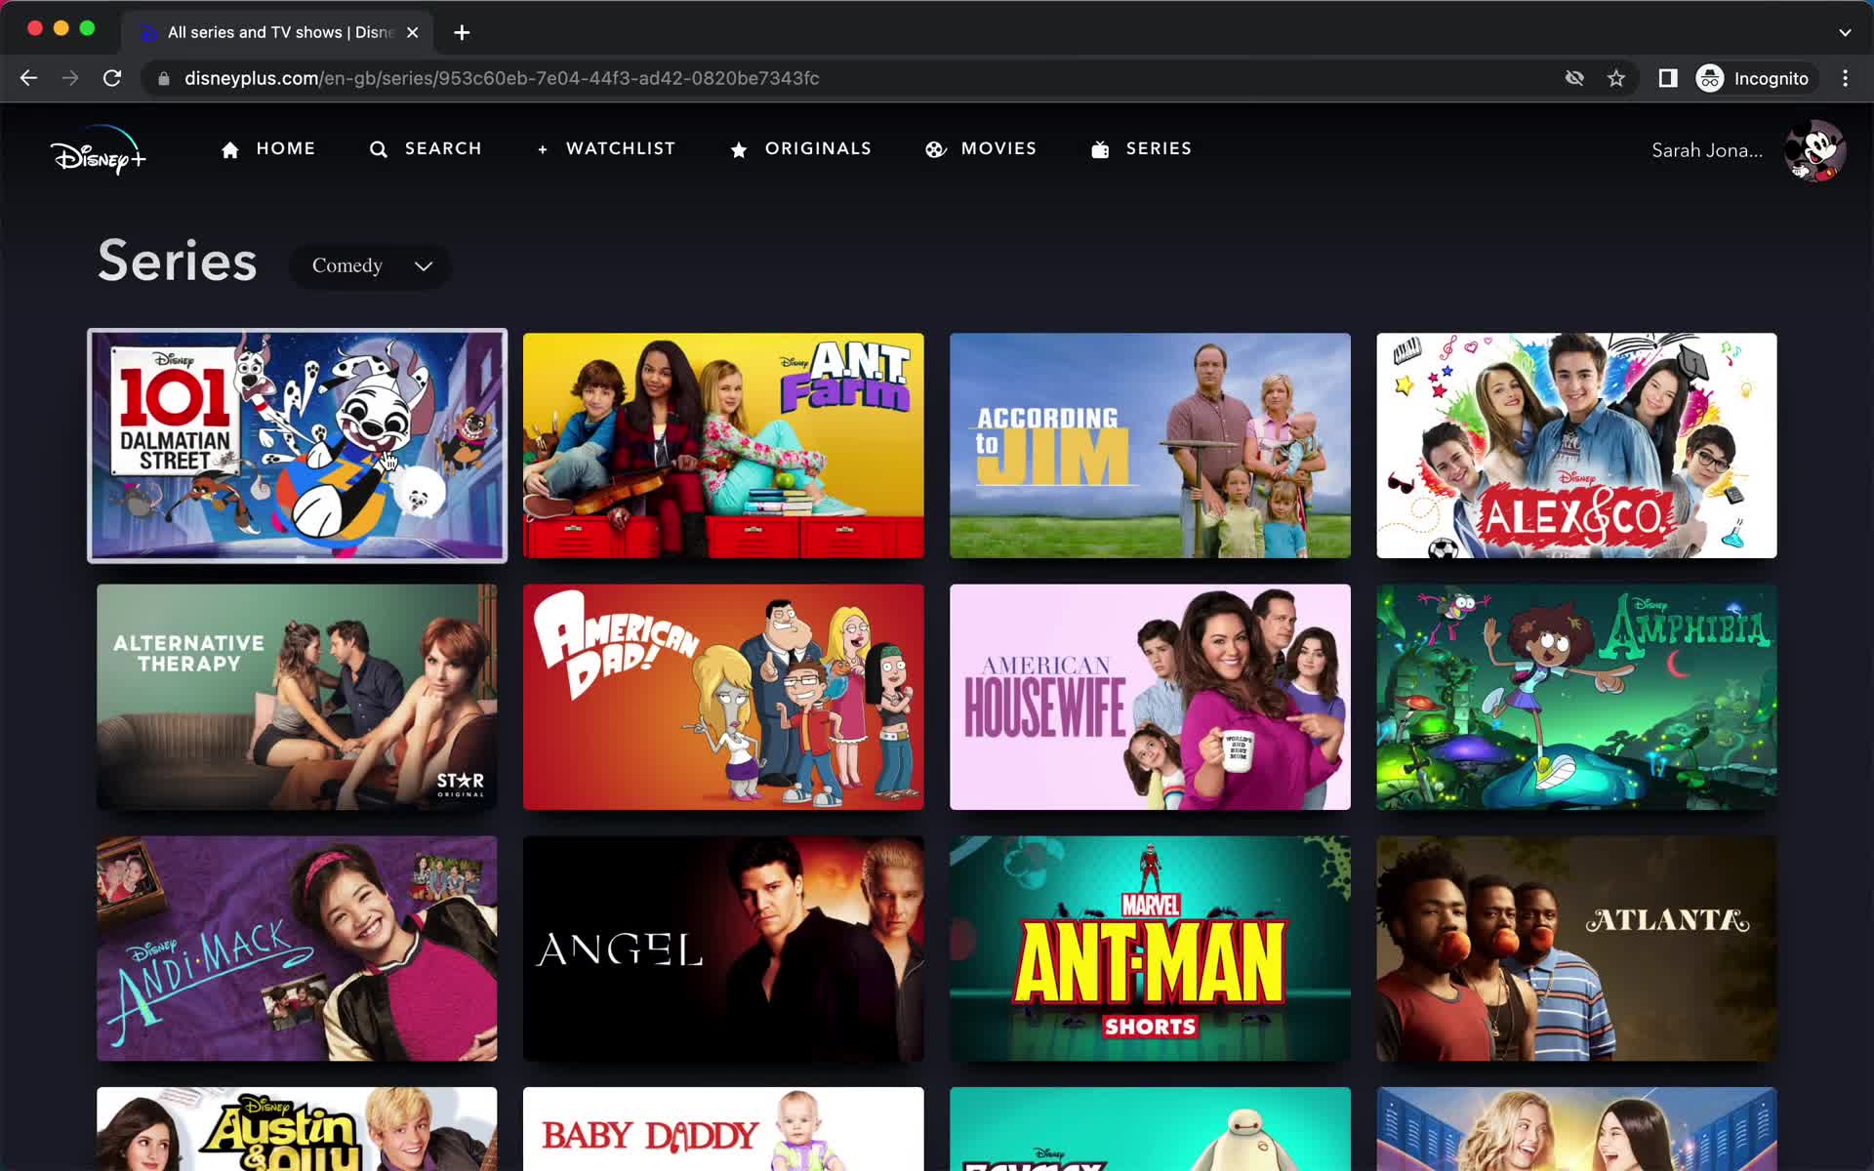Expand the Comedy genre dropdown filter
1874x1171 pixels.
(370, 265)
